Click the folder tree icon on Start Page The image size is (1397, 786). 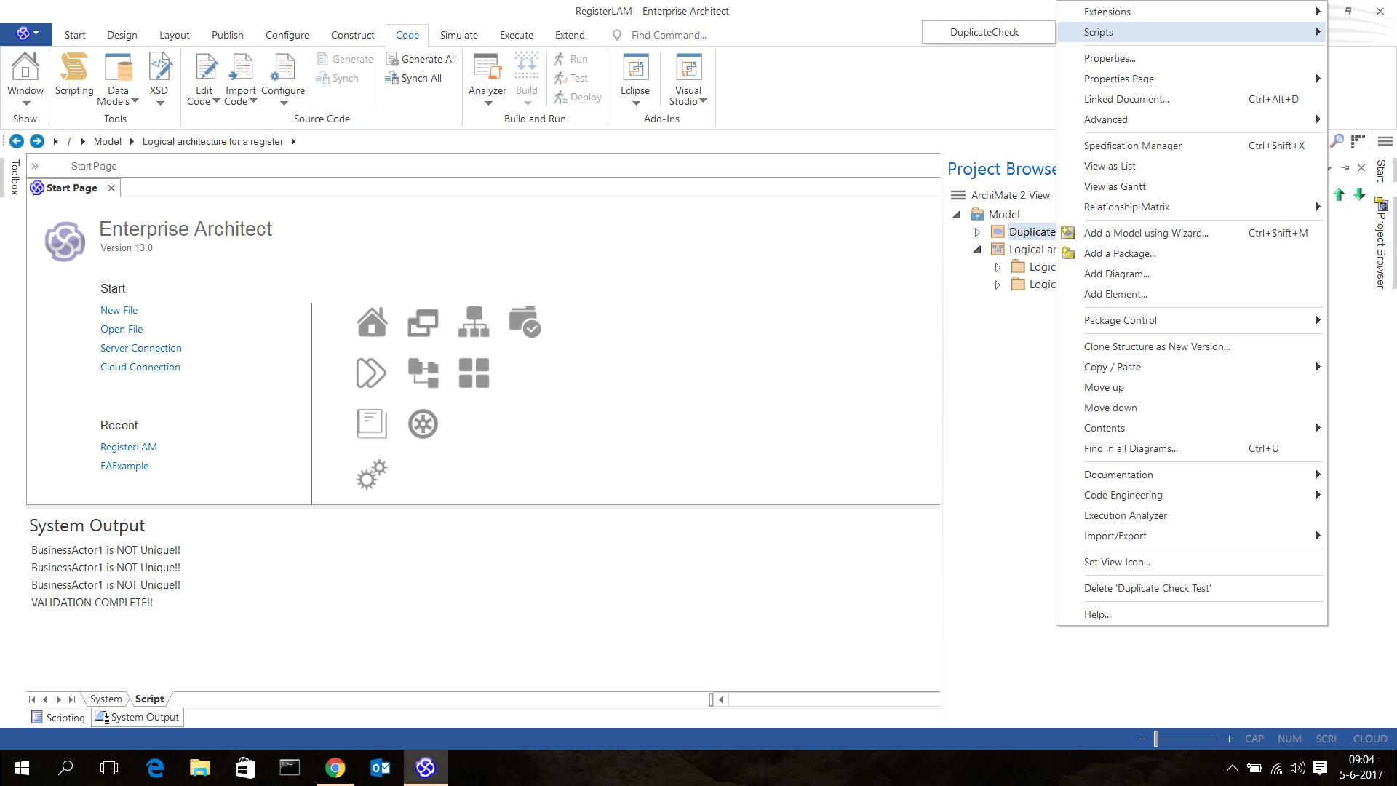pos(423,373)
